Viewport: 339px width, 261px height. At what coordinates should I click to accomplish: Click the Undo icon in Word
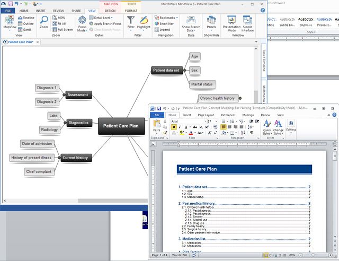click(165, 108)
